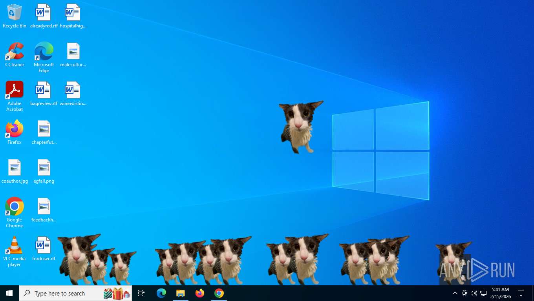This screenshot has height=301, width=534.
Task: Open the Adobe Acrobat shortcut
Action: [x=15, y=96]
